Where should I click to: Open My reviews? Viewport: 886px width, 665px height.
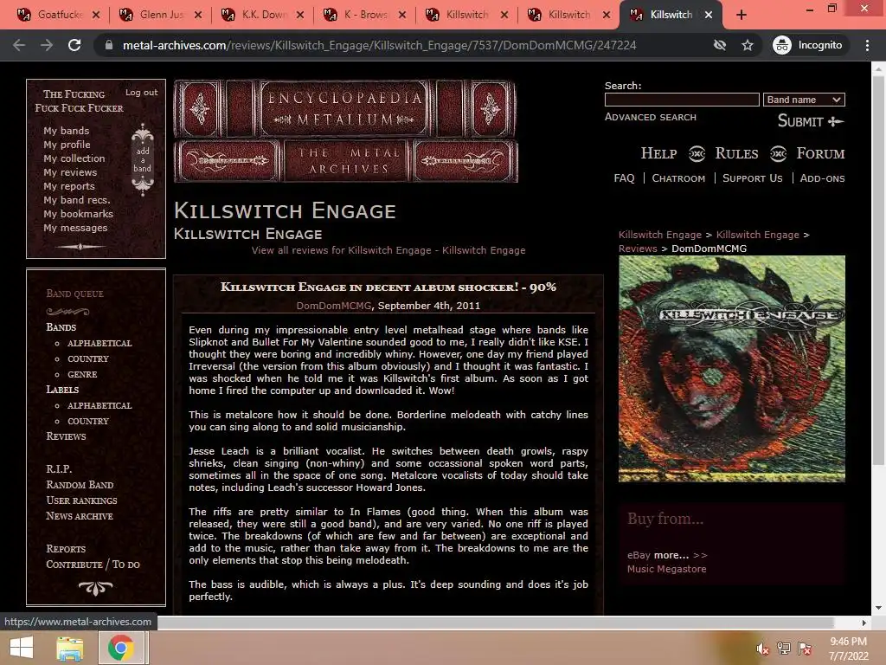coord(70,172)
